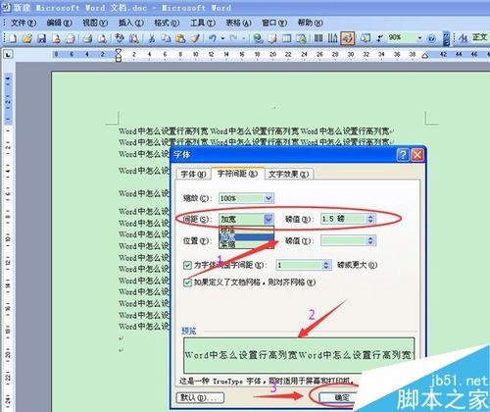The image size is (490, 412).
Task: Switch to the 文字效果 tab
Action: tap(288, 175)
